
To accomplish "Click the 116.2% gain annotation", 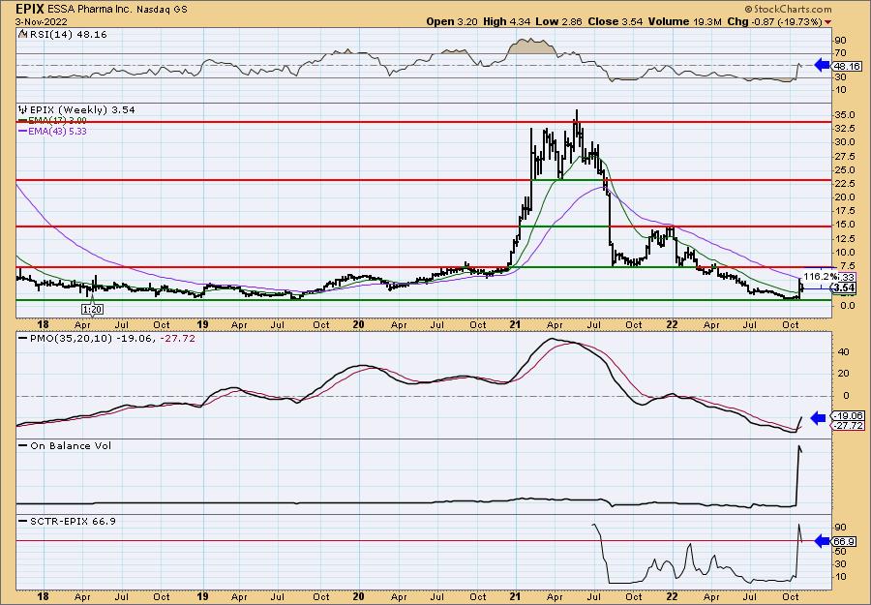I will coord(819,276).
